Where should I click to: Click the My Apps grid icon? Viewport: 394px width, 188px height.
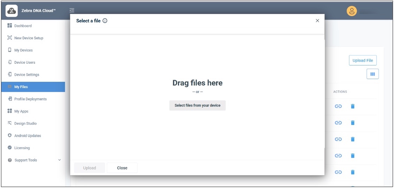point(10,111)
